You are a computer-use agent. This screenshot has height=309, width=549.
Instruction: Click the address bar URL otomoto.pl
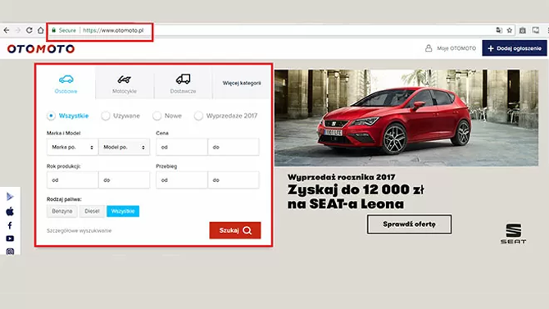tap(113, 30)
